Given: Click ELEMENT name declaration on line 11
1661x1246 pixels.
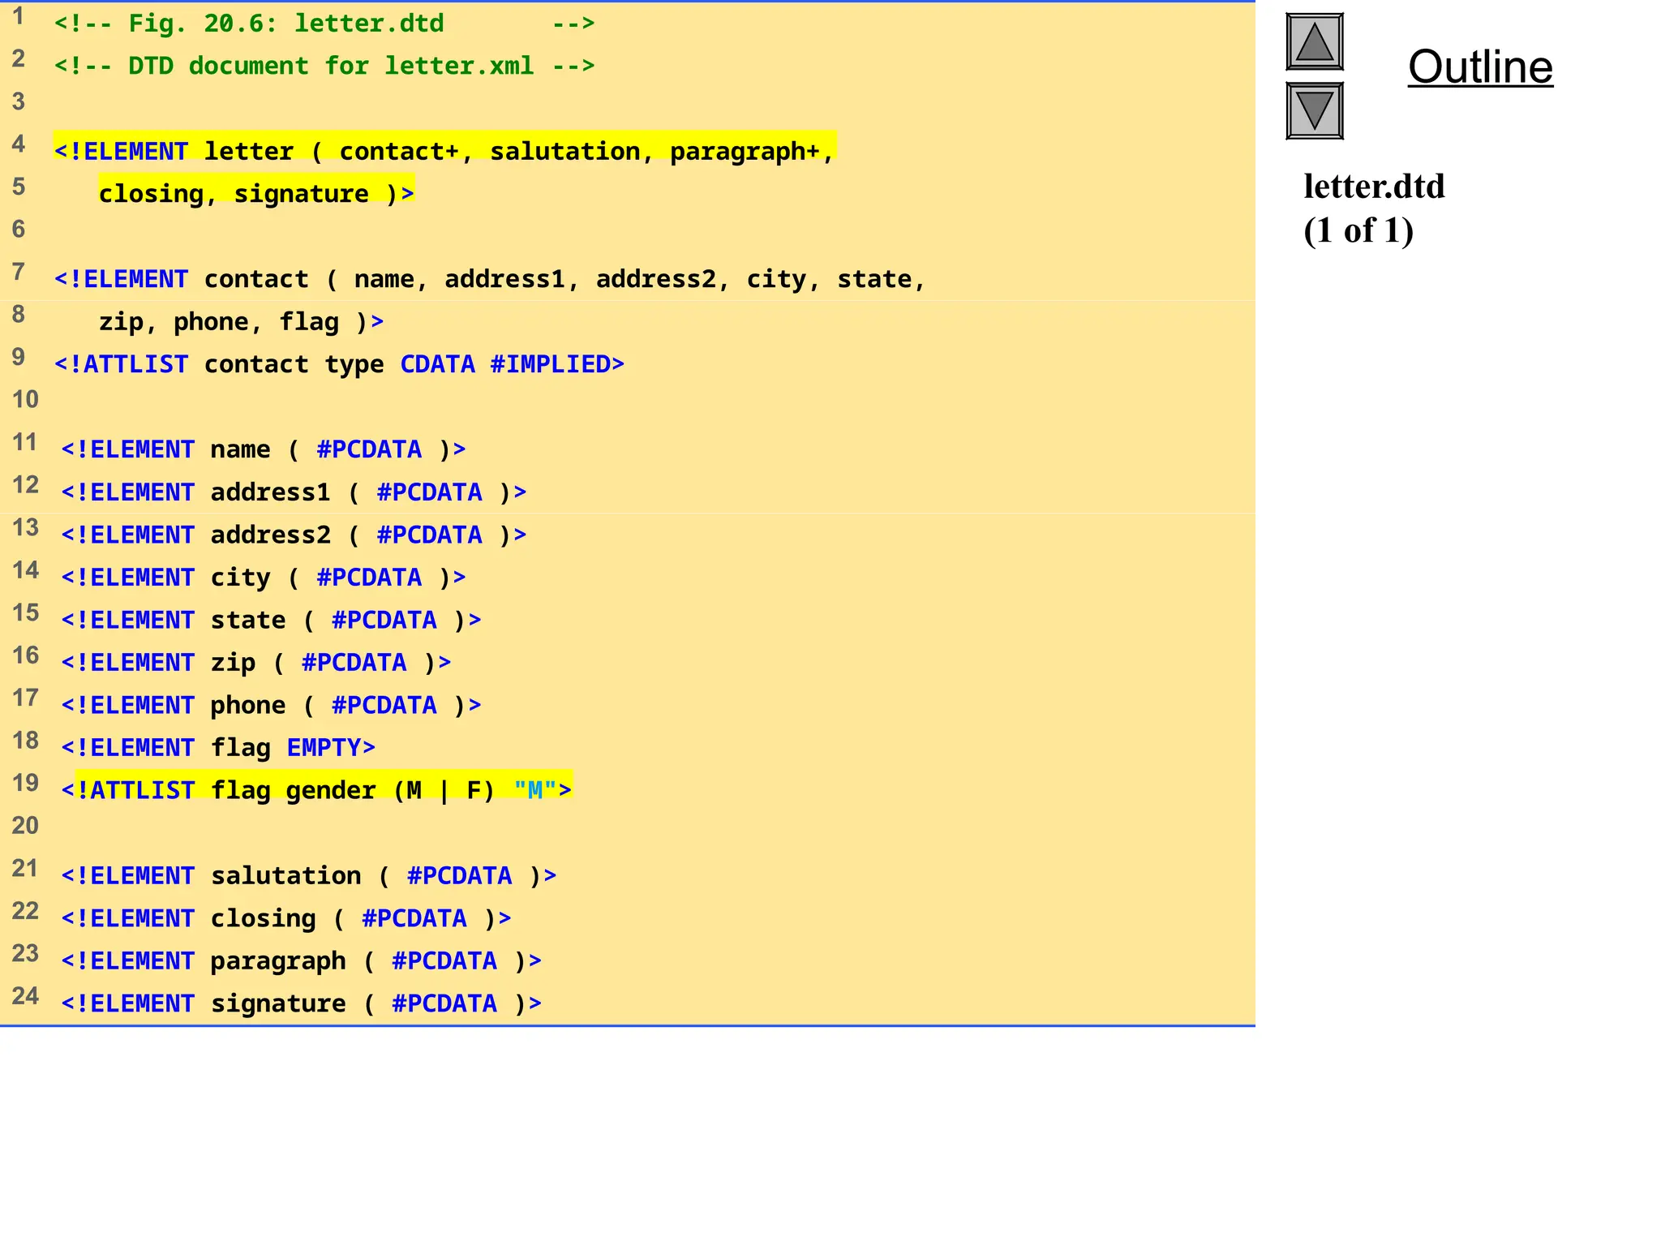Looking at the screenshot, I should (x=264, y=449).
